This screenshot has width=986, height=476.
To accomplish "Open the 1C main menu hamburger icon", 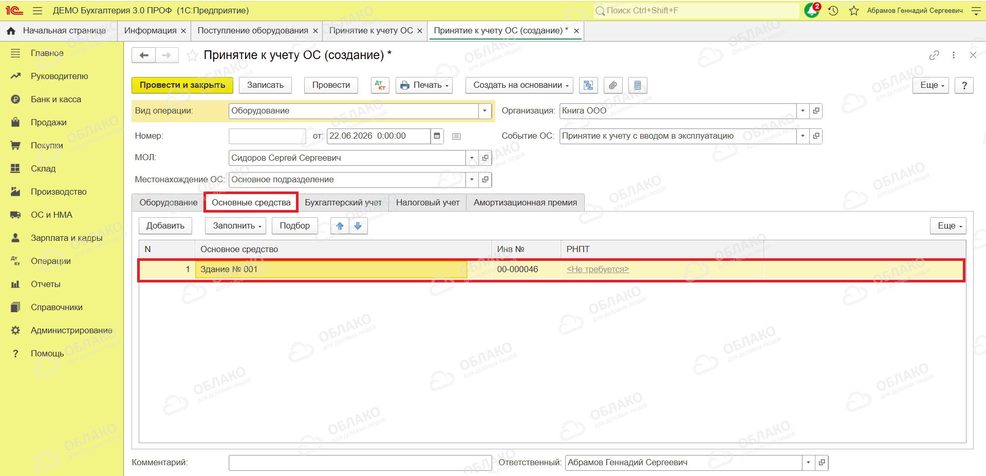I will (37, 10).
